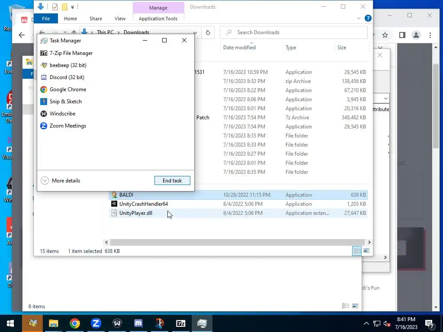
Task: Select the BALDI application file
Action: pyautogui.click(x=238, y=195)
